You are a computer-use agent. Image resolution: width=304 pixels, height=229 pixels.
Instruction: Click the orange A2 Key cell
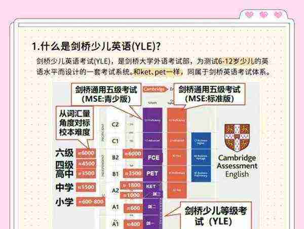click(x=177, y=190)
